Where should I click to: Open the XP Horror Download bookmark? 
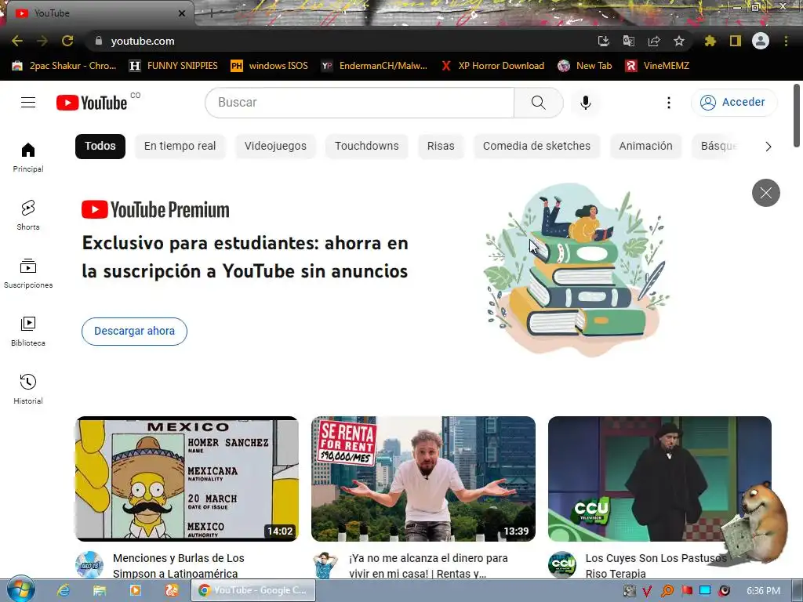click(x=492, y=66)
